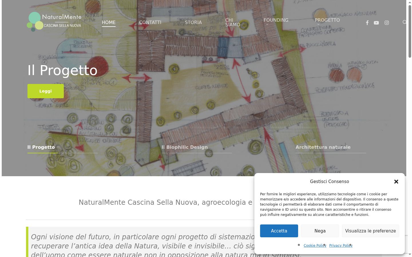
Task: Open the Instagram social icon
Action: coord(387,23)
